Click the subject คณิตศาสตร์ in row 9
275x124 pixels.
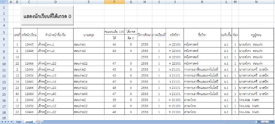click(x=202, y=57)
